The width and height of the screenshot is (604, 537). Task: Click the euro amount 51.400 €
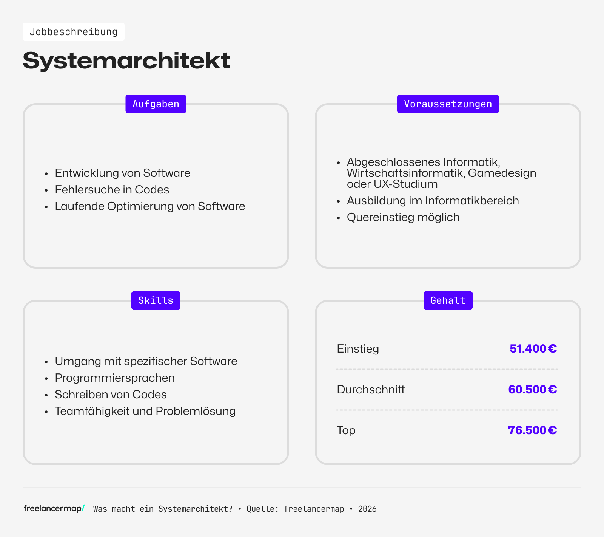pos(533,349)
